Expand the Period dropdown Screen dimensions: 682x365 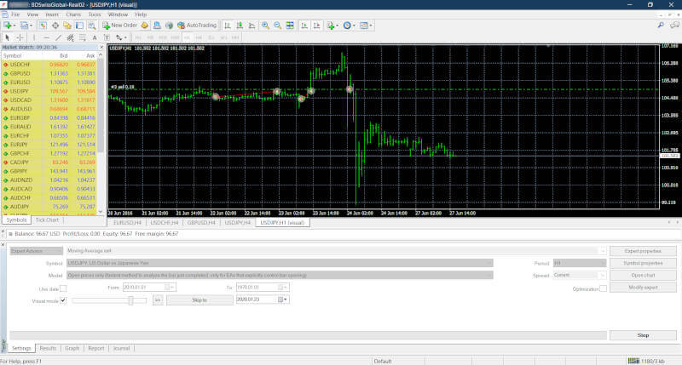pos(602,263)
